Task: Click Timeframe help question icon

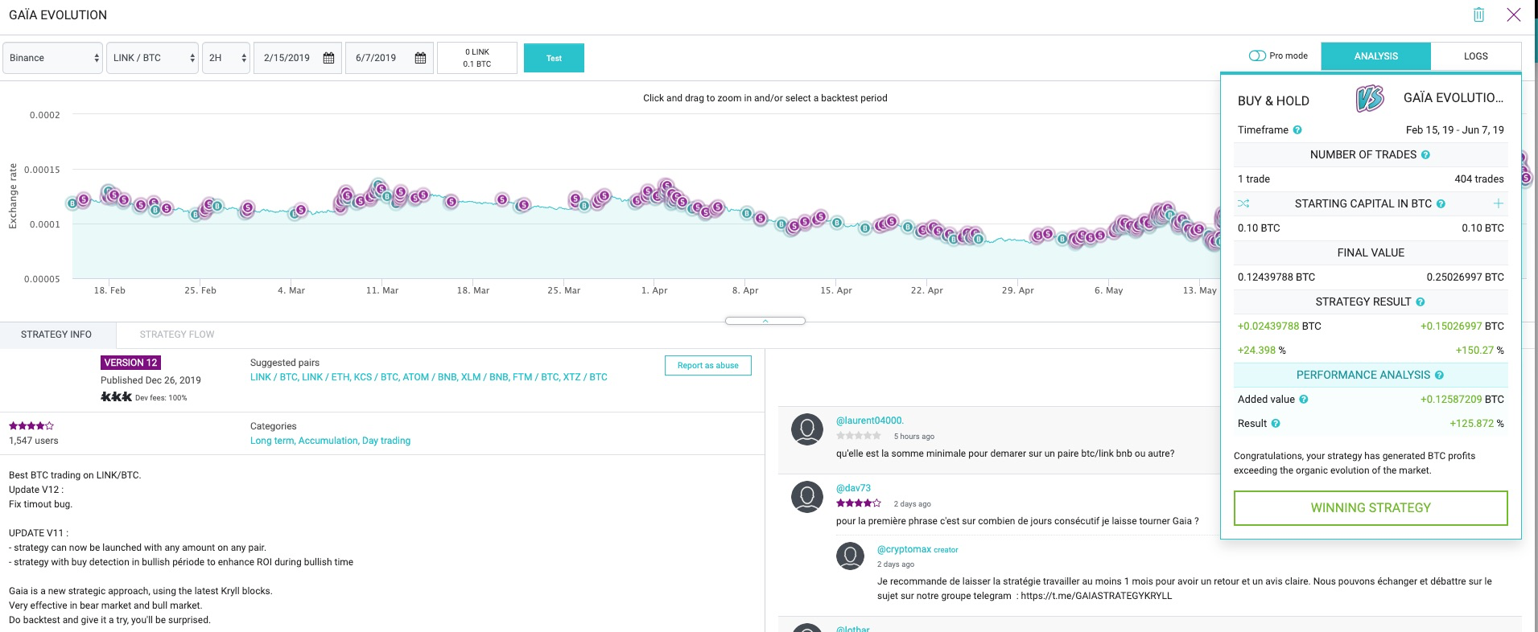Action: (1297, 130)
